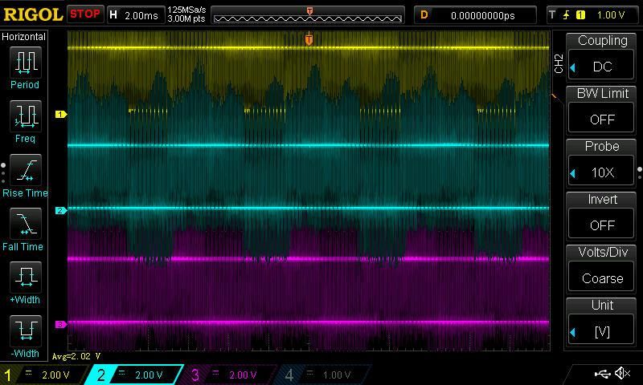Click the RIGOL logo

[33, 14]
